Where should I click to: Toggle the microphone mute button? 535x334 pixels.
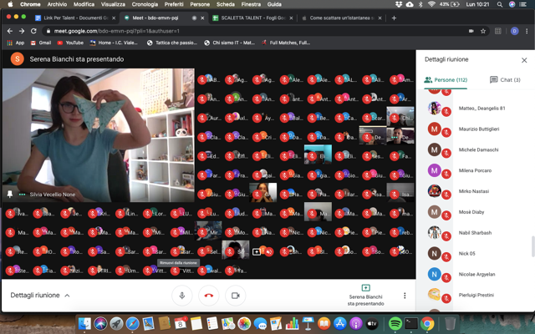[181, 295]
